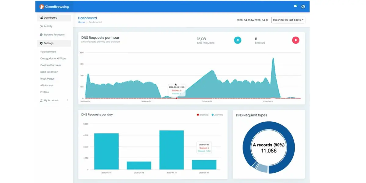Toggle the Blocked legend series

point(203,115)
